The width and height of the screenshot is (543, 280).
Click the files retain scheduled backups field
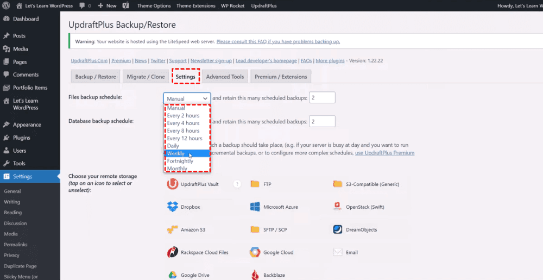click(x=322, y=98)
